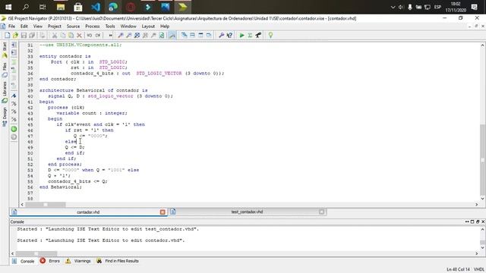The width and height of the screenshot is (486, 273).
Task: Save the current file via floppy icon
Action: 24,36
